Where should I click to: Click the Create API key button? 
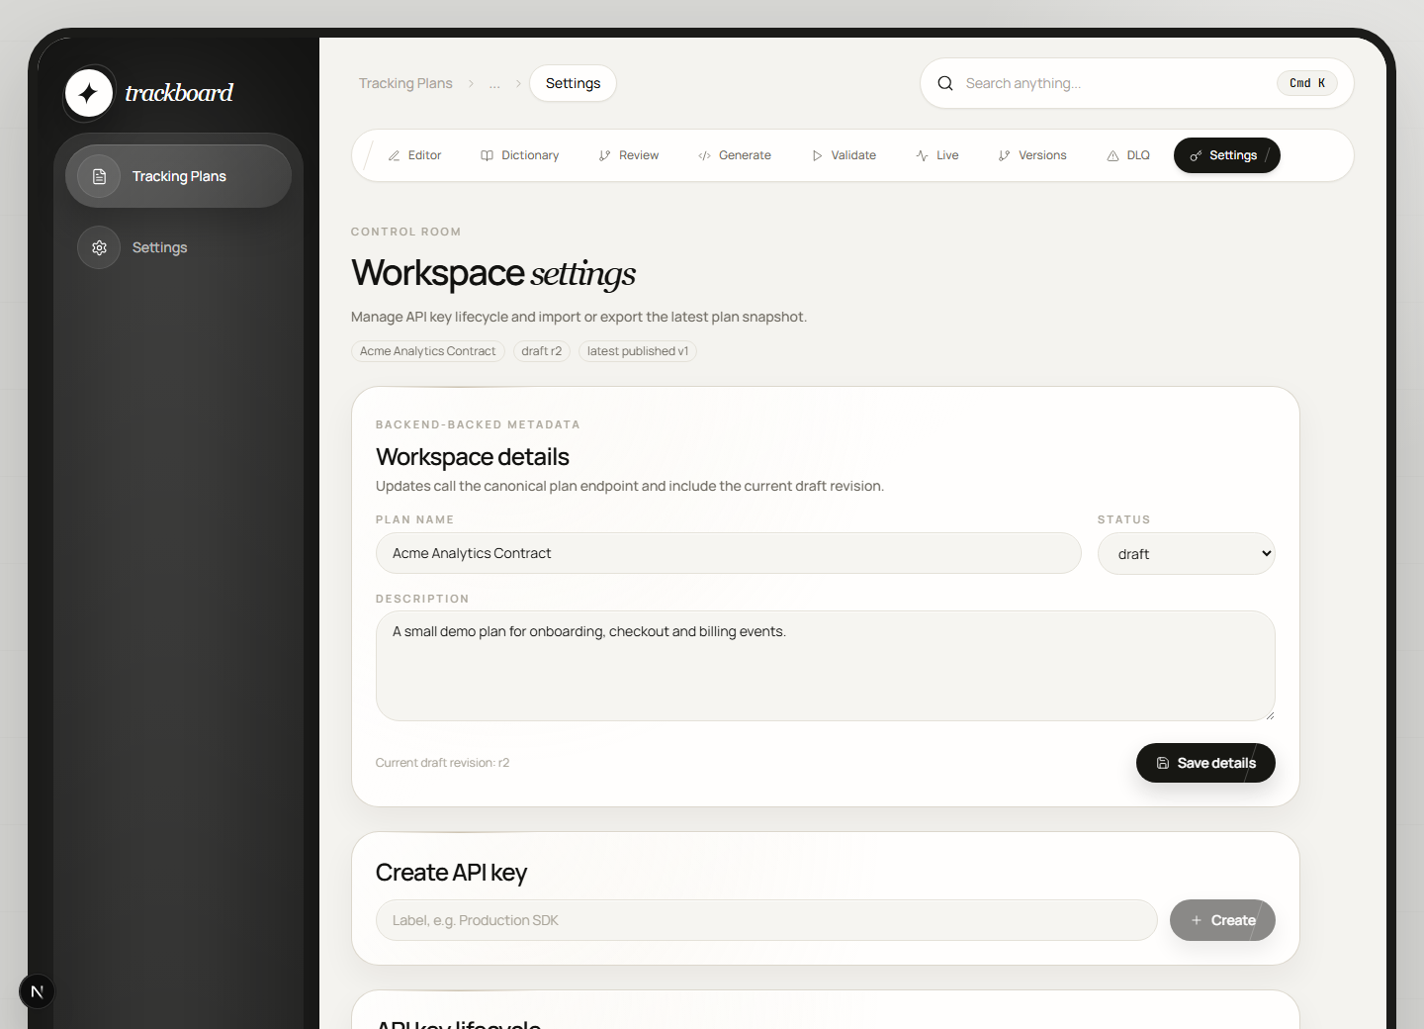coord(1222,920)
